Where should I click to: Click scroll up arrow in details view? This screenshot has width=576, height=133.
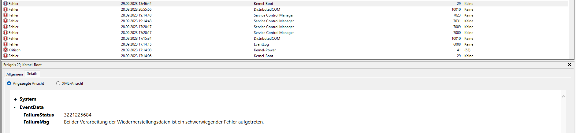point(563,97)
